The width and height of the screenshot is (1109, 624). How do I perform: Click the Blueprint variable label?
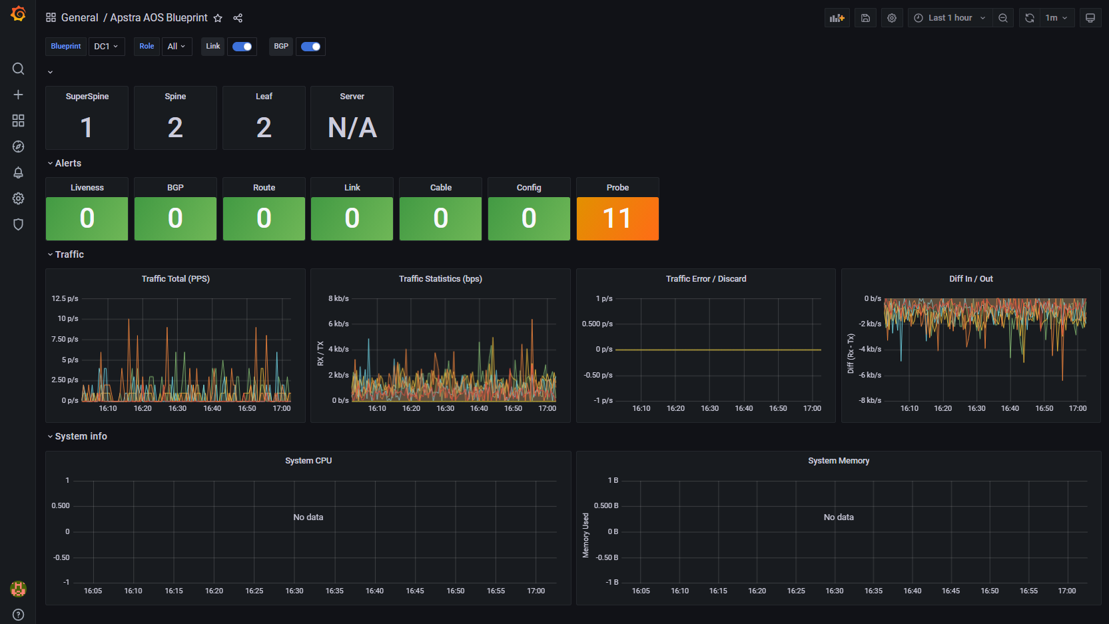pos(66,47)
